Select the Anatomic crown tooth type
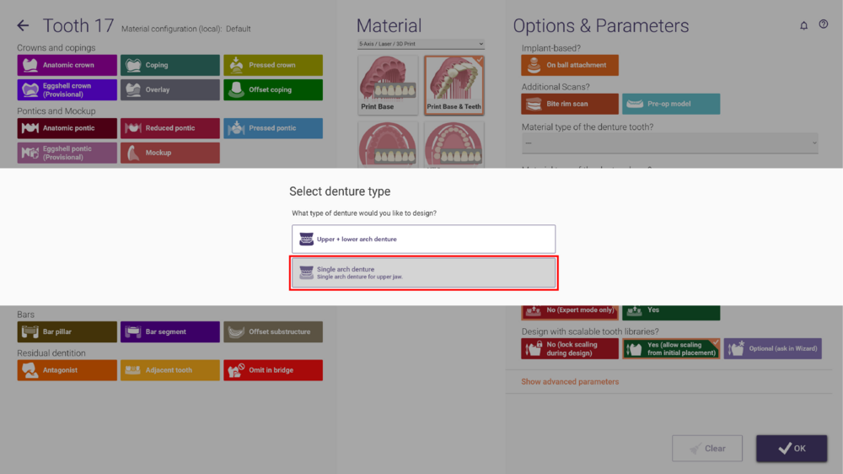Screen dimensions: 843x474 pyautogui.click(x=67, y=65)
